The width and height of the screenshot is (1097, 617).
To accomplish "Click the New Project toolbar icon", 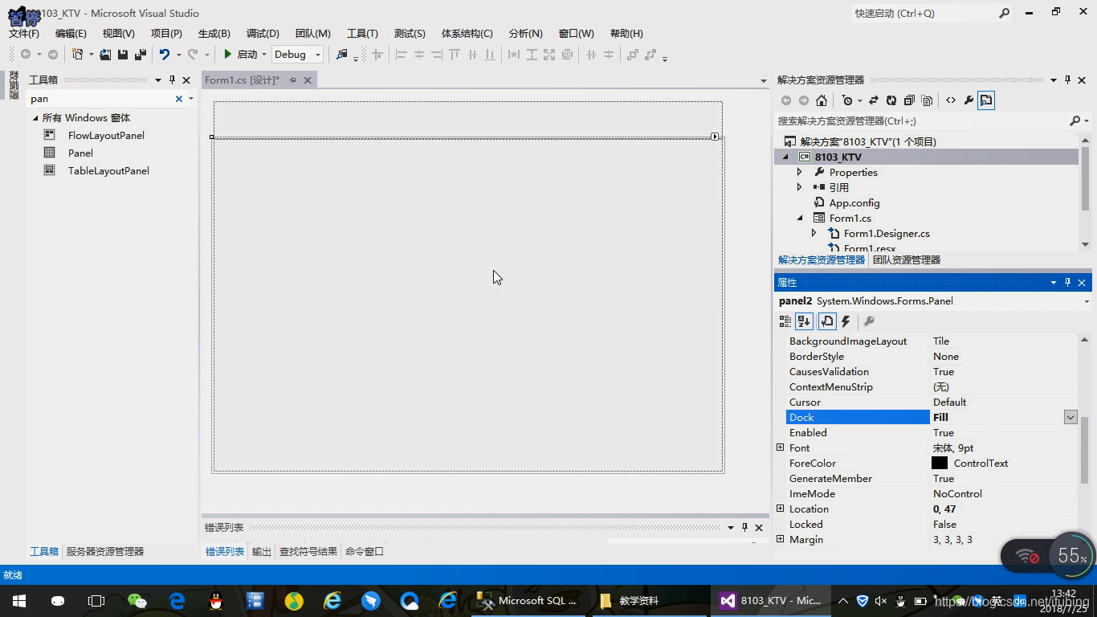I will coord(78,55).
